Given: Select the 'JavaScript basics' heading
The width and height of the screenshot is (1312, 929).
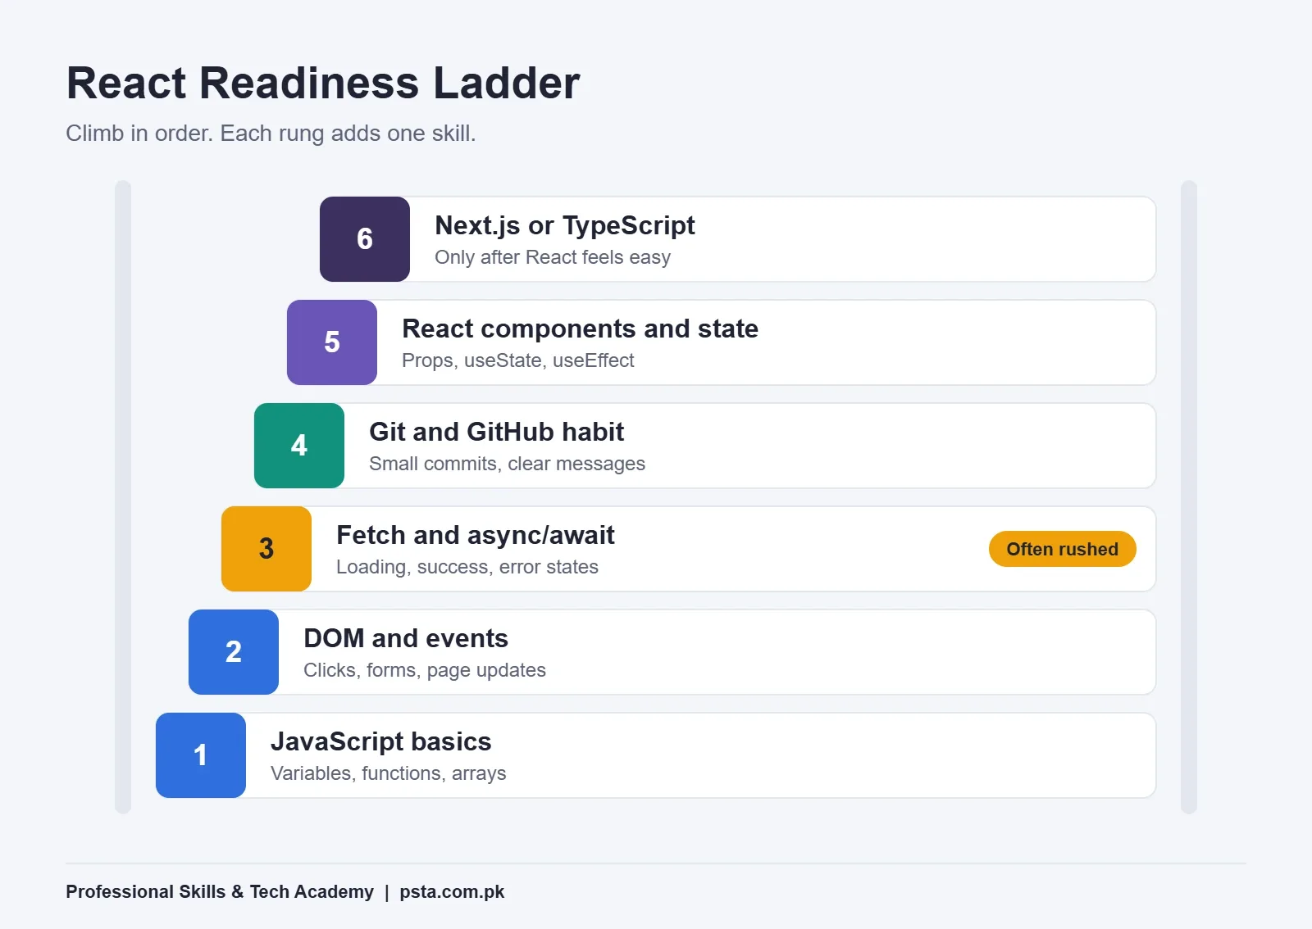Looking at the screenshot, I should tap(381, 741).
